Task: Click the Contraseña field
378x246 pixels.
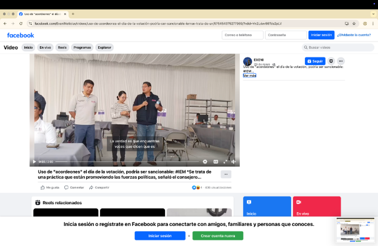Action: click(286, 35)
